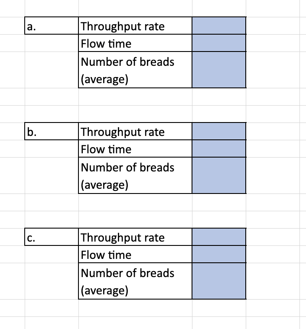The image size is (306, 329).
Task: Select the blue Throughput rate answer cell for a
Action: pos(219,26)
